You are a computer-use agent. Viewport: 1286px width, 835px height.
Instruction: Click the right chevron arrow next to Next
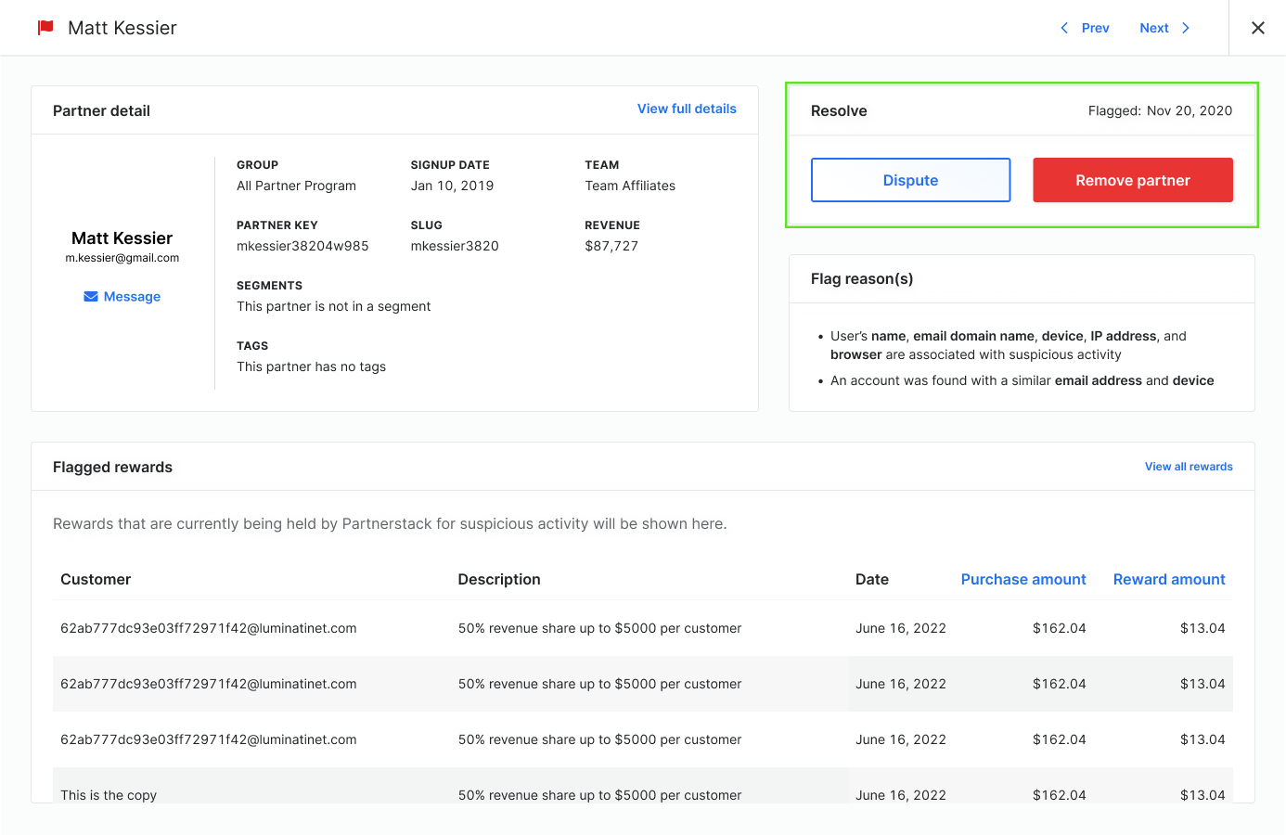click(x=1186, y=28)
